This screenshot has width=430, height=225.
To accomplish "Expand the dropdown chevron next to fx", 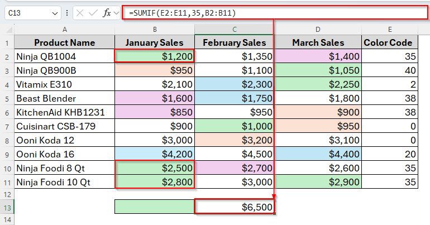I will [116, 12].
